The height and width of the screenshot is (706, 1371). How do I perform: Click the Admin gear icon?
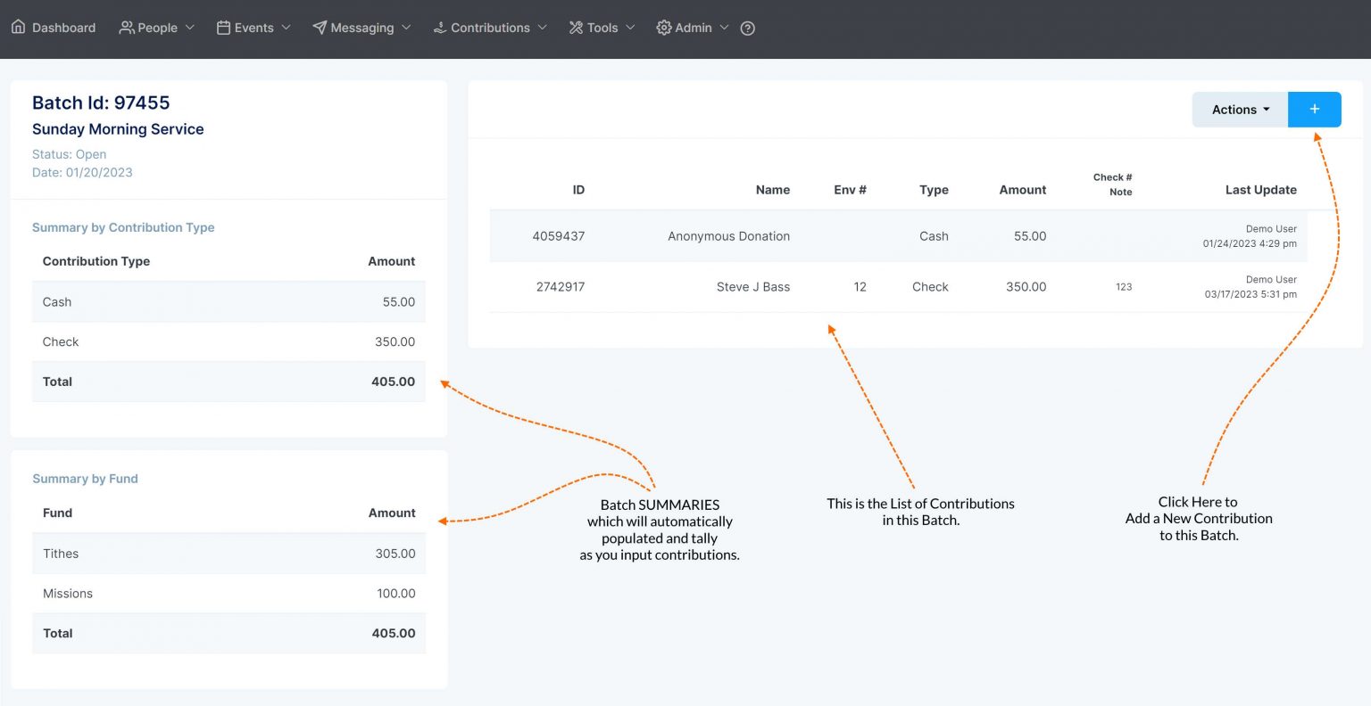point(663,28)
